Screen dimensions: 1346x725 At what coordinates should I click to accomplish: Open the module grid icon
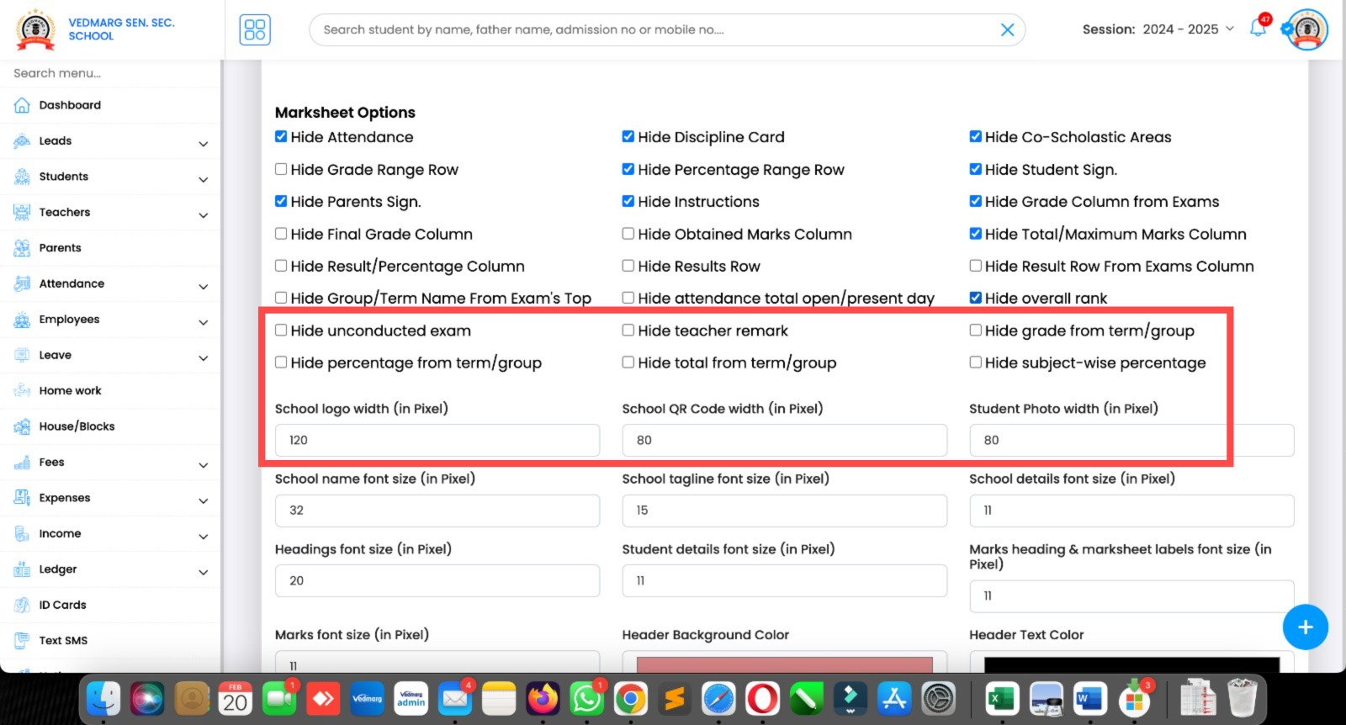tap(255, 29)
